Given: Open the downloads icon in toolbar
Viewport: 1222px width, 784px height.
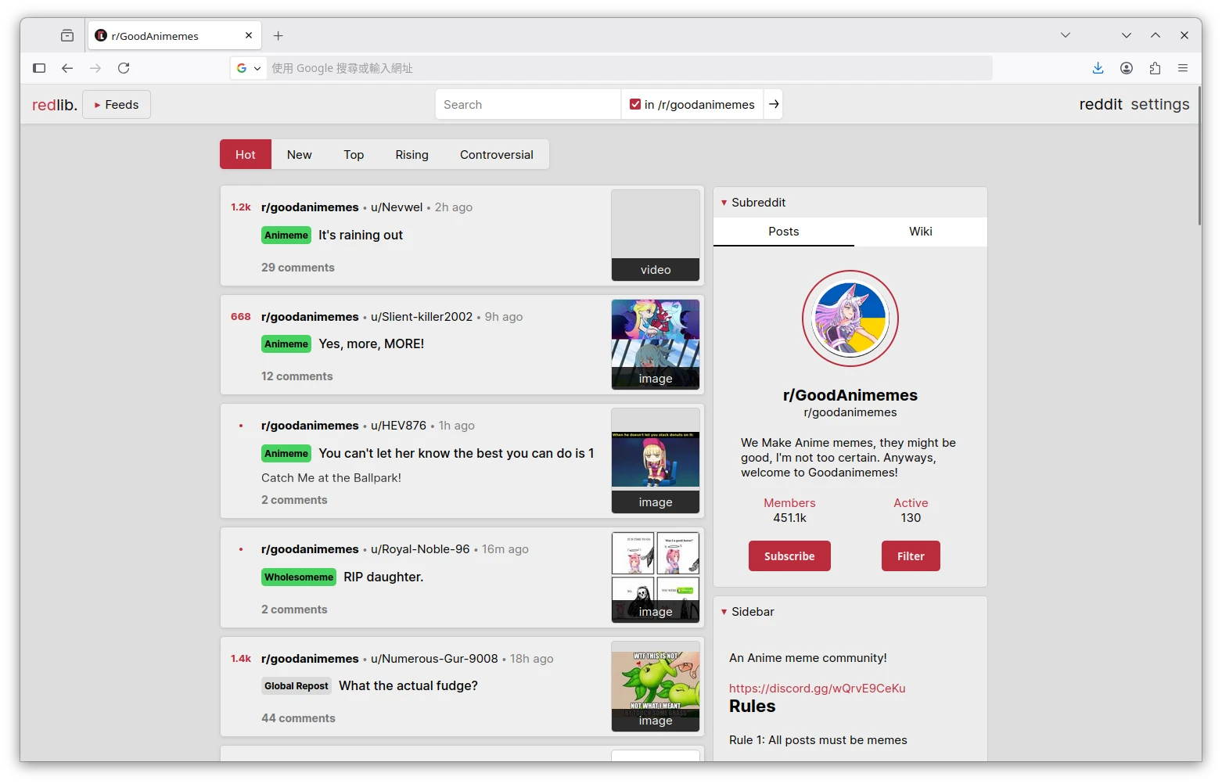Looking at the screenshot, I should tap(1098, 68).
